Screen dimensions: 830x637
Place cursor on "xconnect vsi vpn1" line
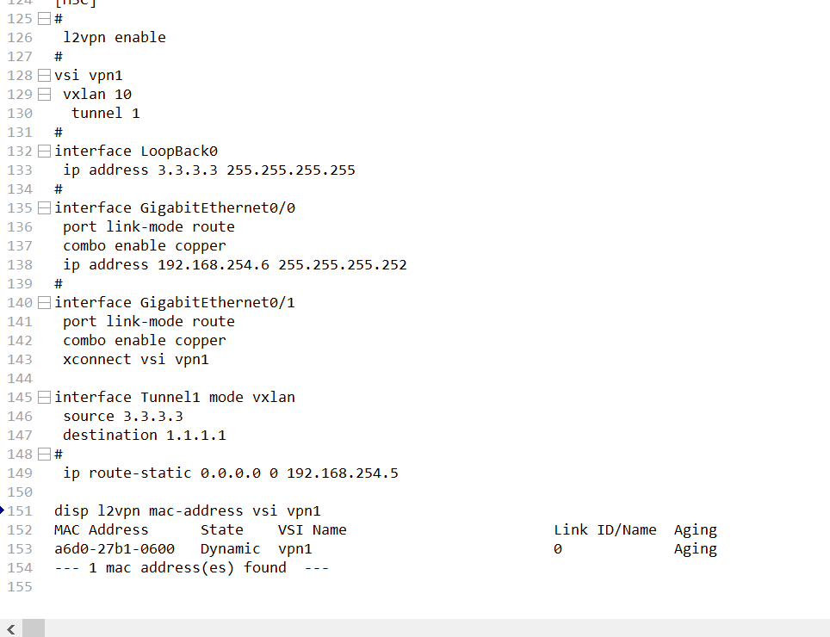(x=135, y=360)
